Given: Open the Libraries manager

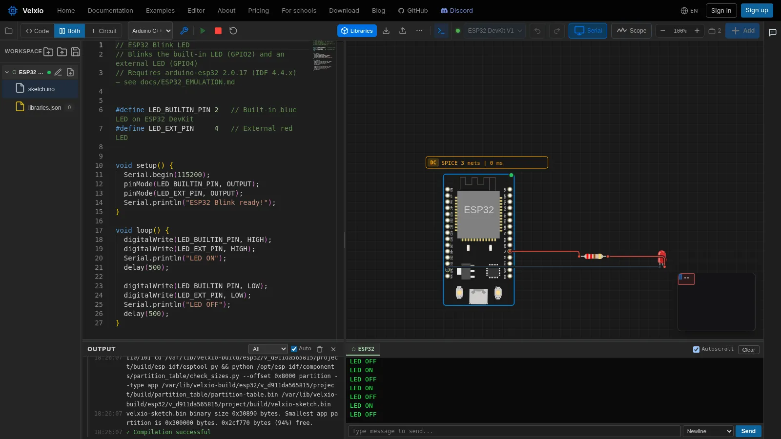Looking at the screenshot, I should pos(357,31).
